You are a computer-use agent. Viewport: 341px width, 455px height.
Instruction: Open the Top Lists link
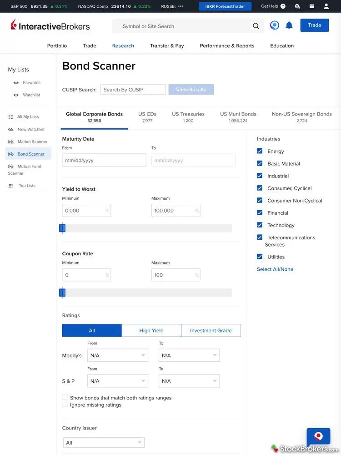coord(27,186)
